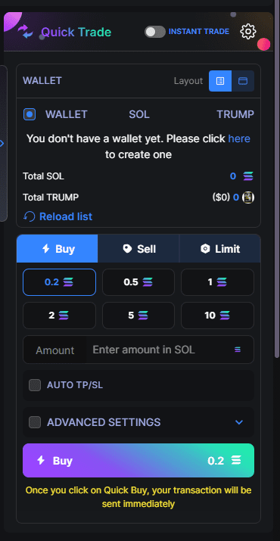The image size is (280, 541).
Task: Check the Advanced Settings checkbox
Action: [x=35, y=422]
